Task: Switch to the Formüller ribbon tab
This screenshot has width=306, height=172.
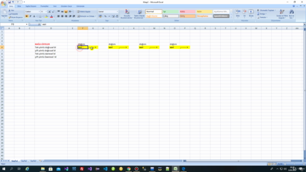Action: (x=44, y=6)
